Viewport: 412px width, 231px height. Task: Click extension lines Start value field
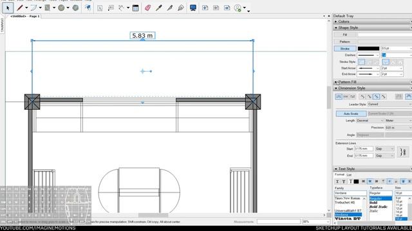pyautogui.click(x=364, y=149)
